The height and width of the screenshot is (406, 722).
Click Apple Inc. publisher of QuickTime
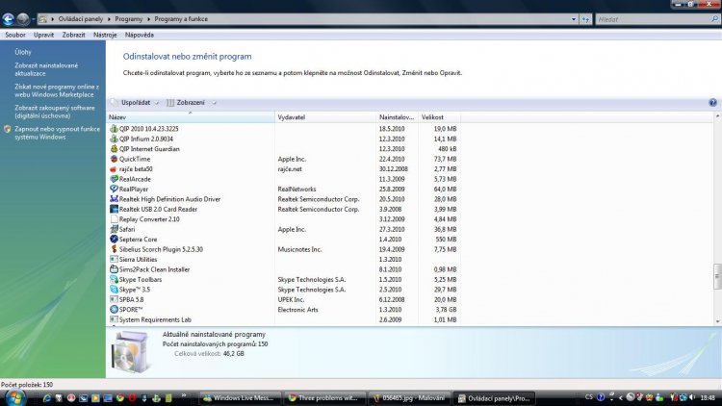click(x=292, y=160)
